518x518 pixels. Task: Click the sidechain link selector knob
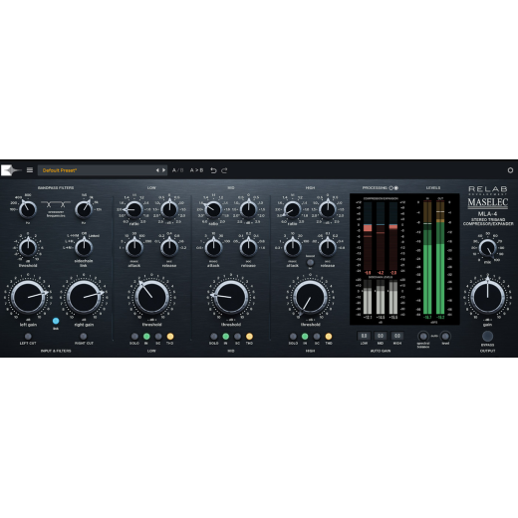[84, 247]
